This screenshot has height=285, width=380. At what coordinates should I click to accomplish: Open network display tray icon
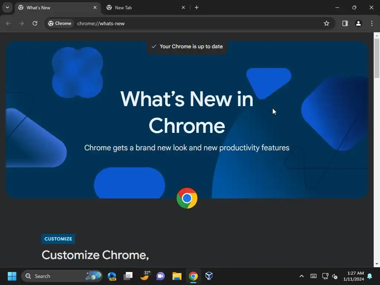click(325, 276)
